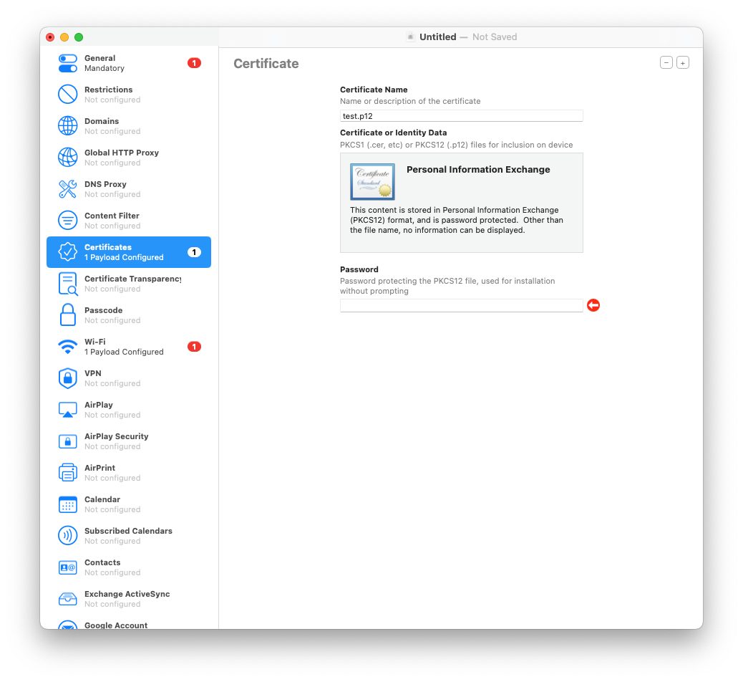
Task: Select the Passcode padlock icon
Action: click(x=68, y=315)
